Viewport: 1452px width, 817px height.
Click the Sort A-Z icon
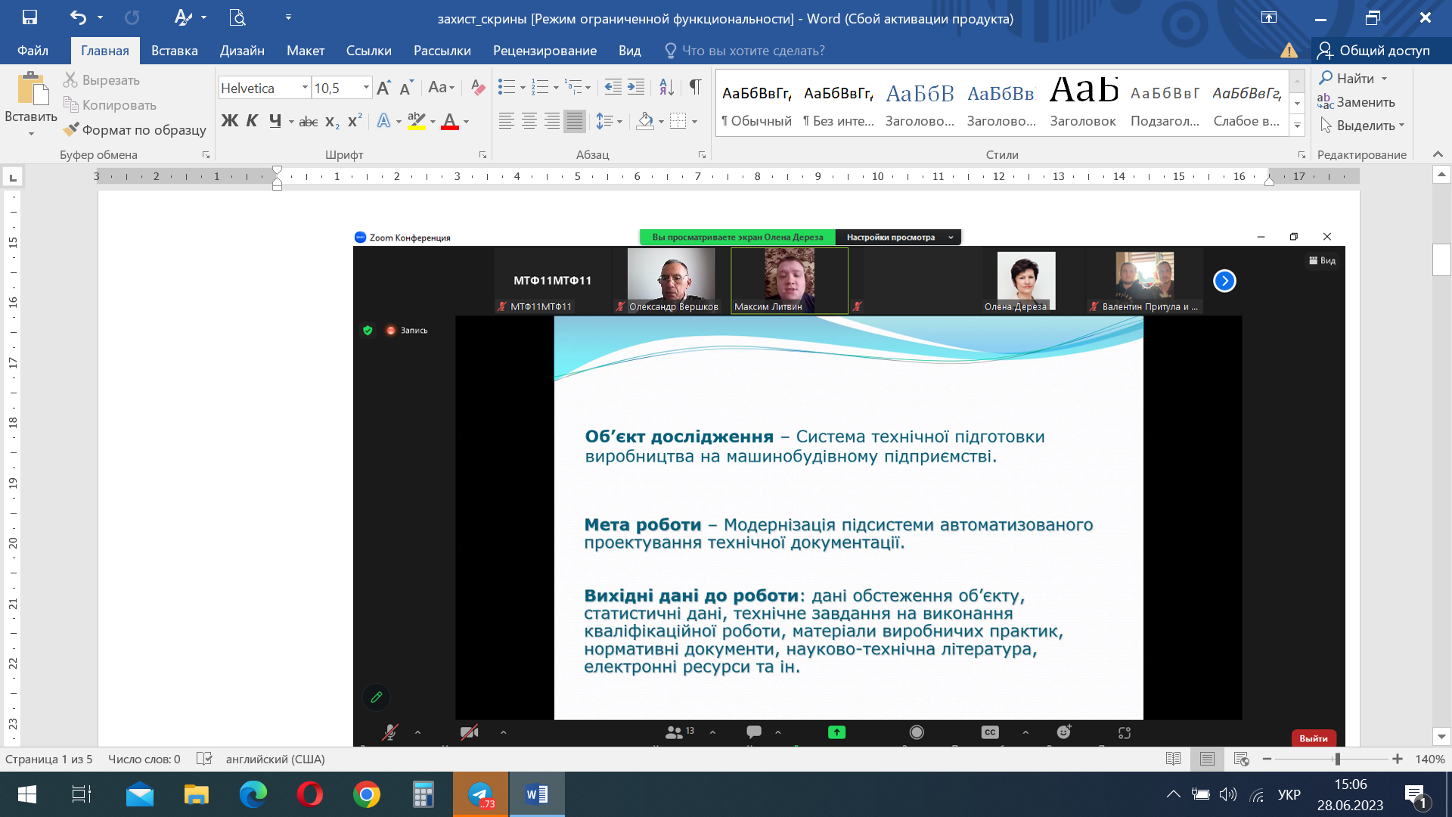[x=665, y=87]
